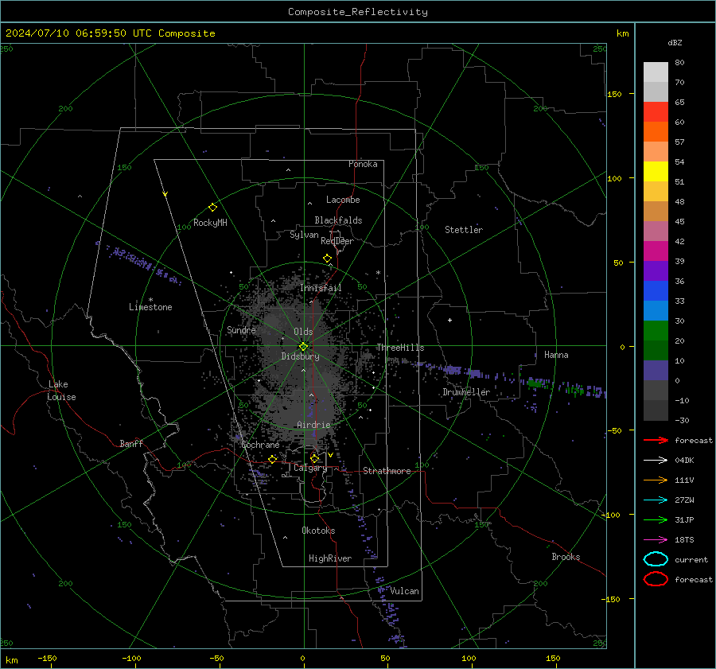
Task: Click the yellow diamond marker near RockyMH
Action: click(212, 208)
